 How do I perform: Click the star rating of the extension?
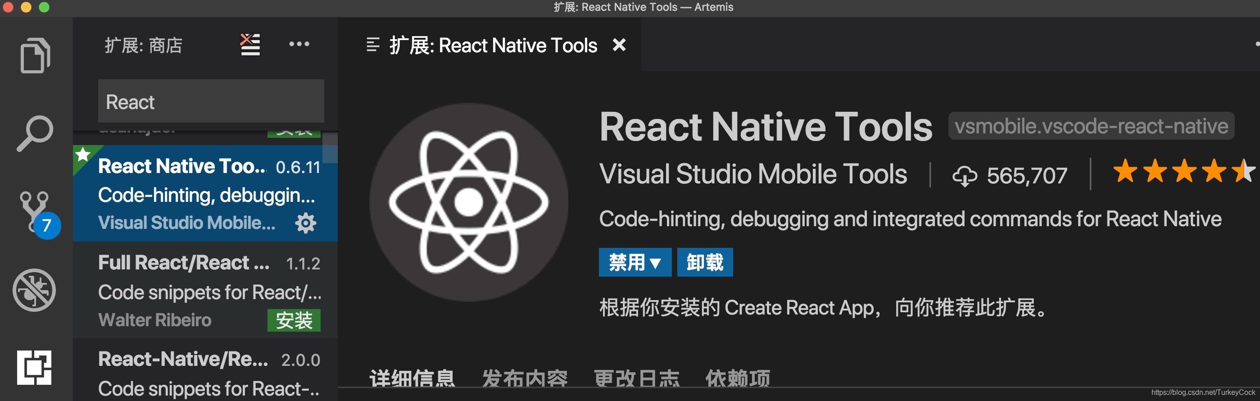pos(1184,172)
